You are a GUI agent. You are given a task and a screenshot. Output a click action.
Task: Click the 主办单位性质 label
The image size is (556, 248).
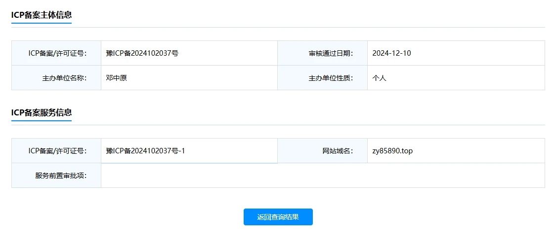coord(331,78)
